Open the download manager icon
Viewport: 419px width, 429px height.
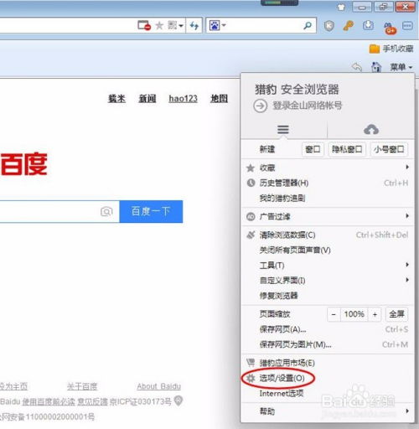pos(368,25)
